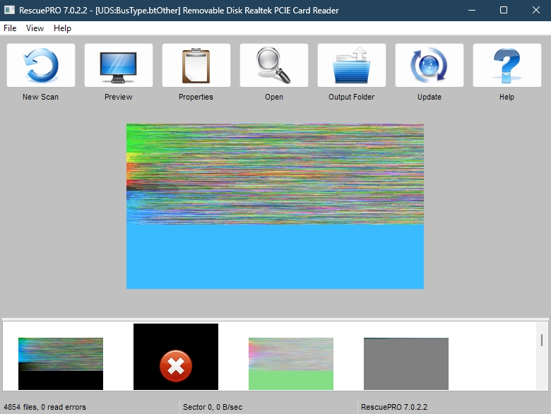The width and height of the screenshot is (551, 414).
Task: Maximize the RescuePRO window
Action: (504, 11)
